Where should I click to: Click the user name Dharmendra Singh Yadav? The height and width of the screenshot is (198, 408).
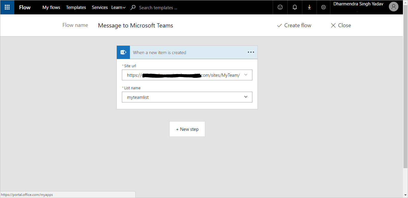point(358,4)
